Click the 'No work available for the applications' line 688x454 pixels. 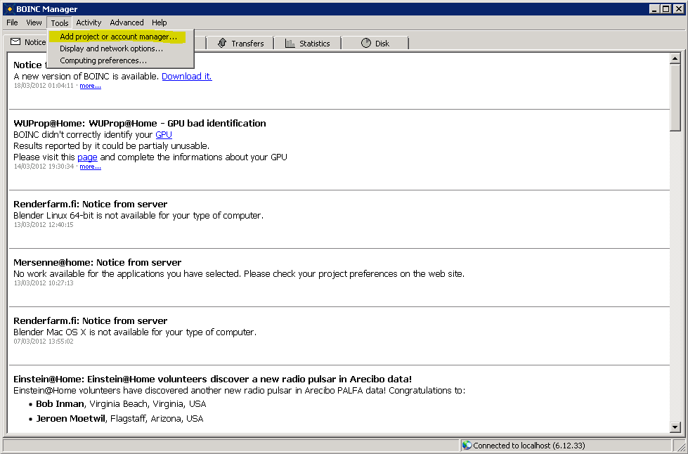tap(239, 273)
